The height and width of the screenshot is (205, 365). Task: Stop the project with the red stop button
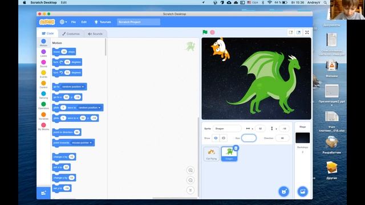[212, 32]
